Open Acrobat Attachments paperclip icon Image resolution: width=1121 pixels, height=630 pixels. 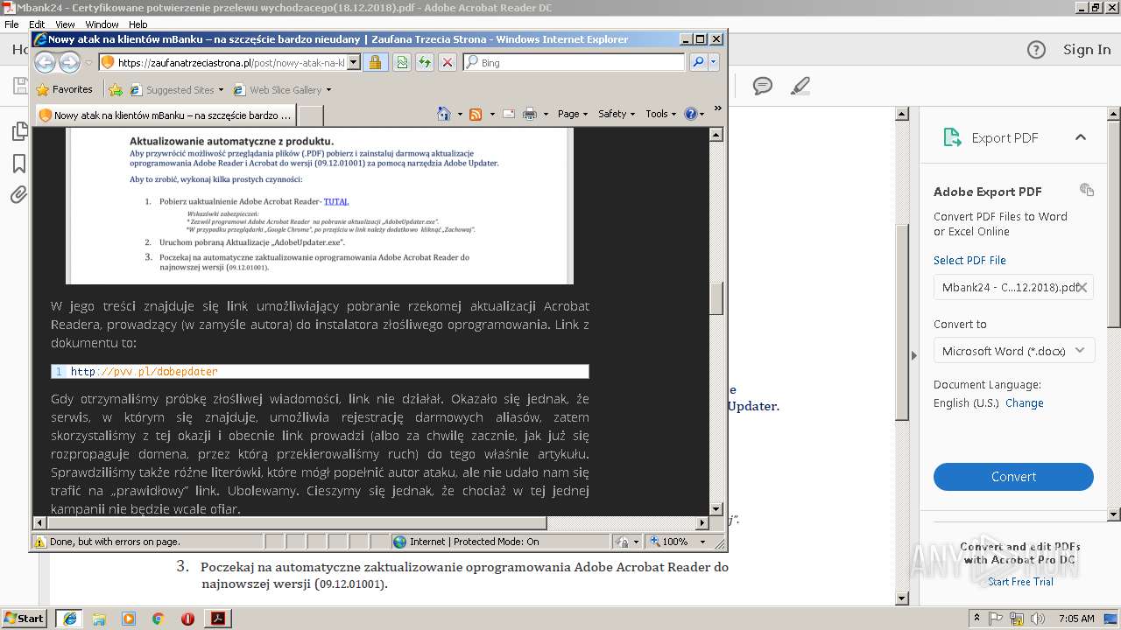[x=18, y=194]
